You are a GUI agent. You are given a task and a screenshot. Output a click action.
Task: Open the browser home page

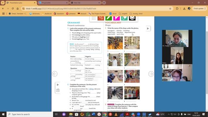click(18, 9)
